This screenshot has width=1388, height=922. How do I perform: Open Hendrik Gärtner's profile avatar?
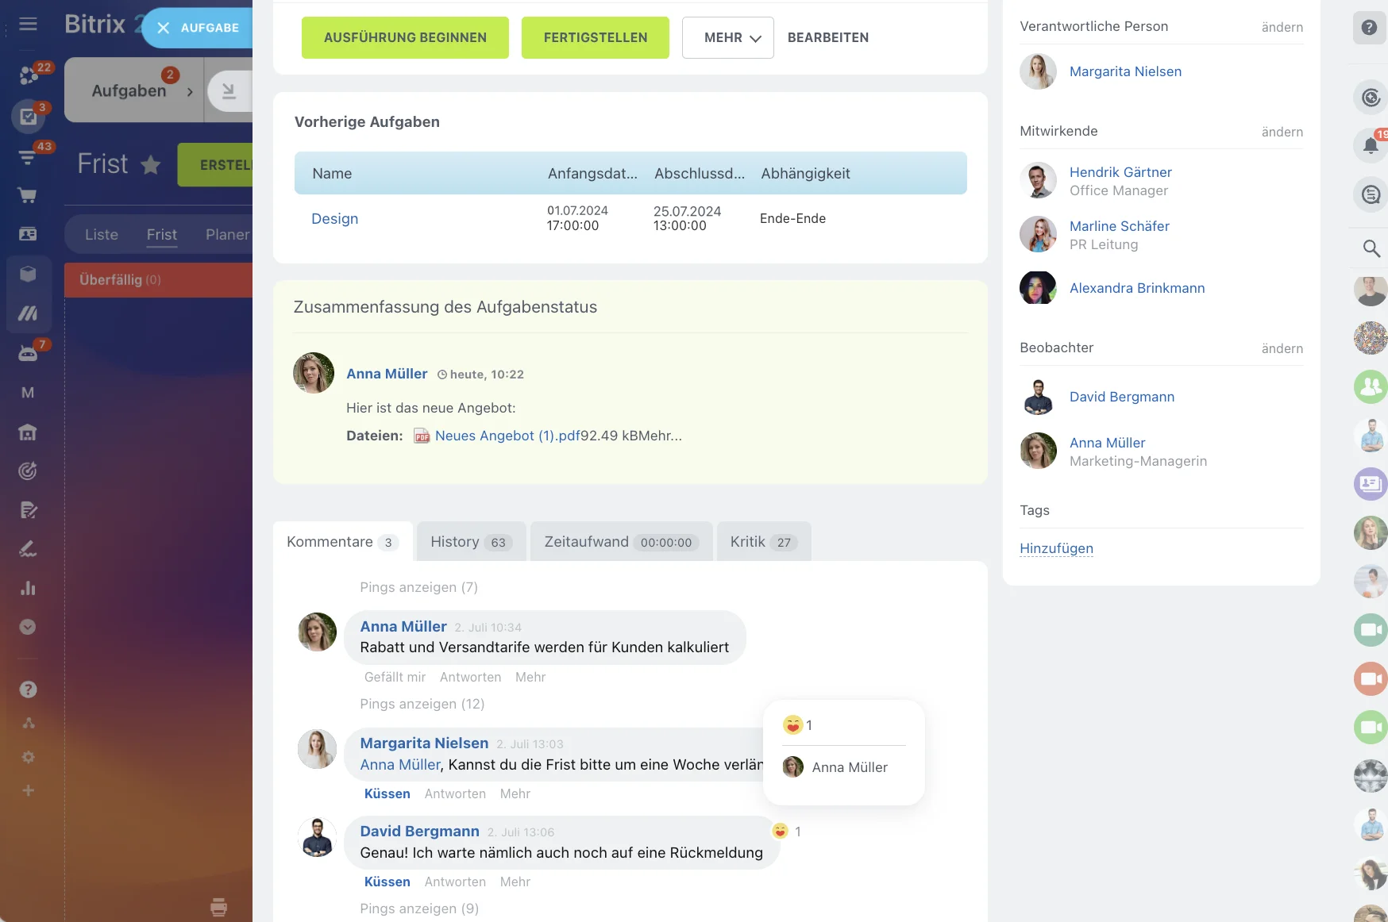(1038, 181)
